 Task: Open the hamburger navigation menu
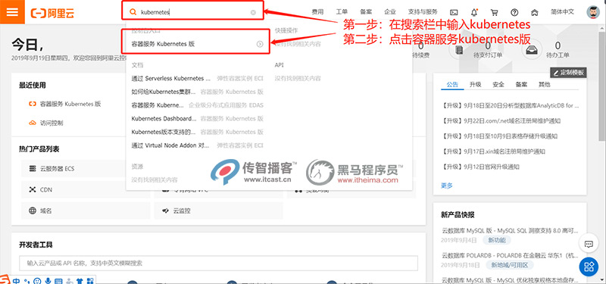[12, 12]
